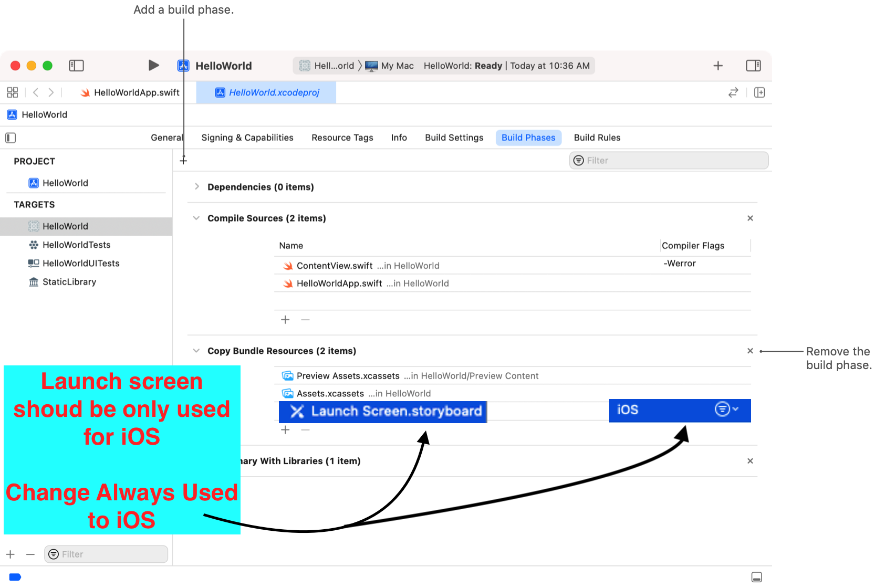Click the -Werror compiler flag cell
The width and height of the screenshot is (875, 588).
tap(680, 264)
